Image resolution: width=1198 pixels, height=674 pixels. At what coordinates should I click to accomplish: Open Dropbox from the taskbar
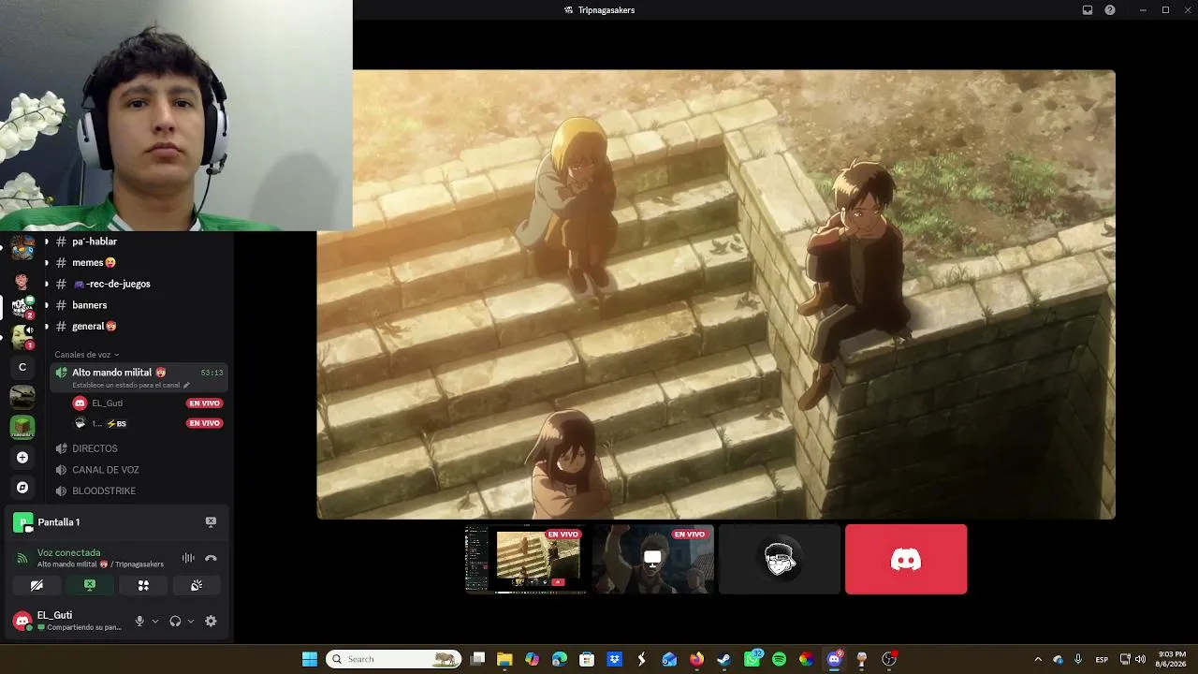pyautogui.click(x=614, y=659)
